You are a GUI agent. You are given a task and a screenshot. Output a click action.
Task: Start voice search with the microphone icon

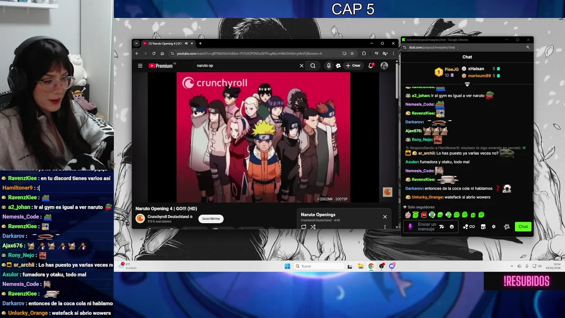pos(328,66)
